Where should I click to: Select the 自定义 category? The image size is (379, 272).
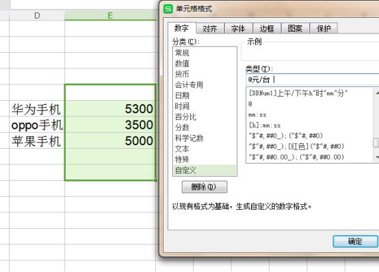tap(205, 170)
